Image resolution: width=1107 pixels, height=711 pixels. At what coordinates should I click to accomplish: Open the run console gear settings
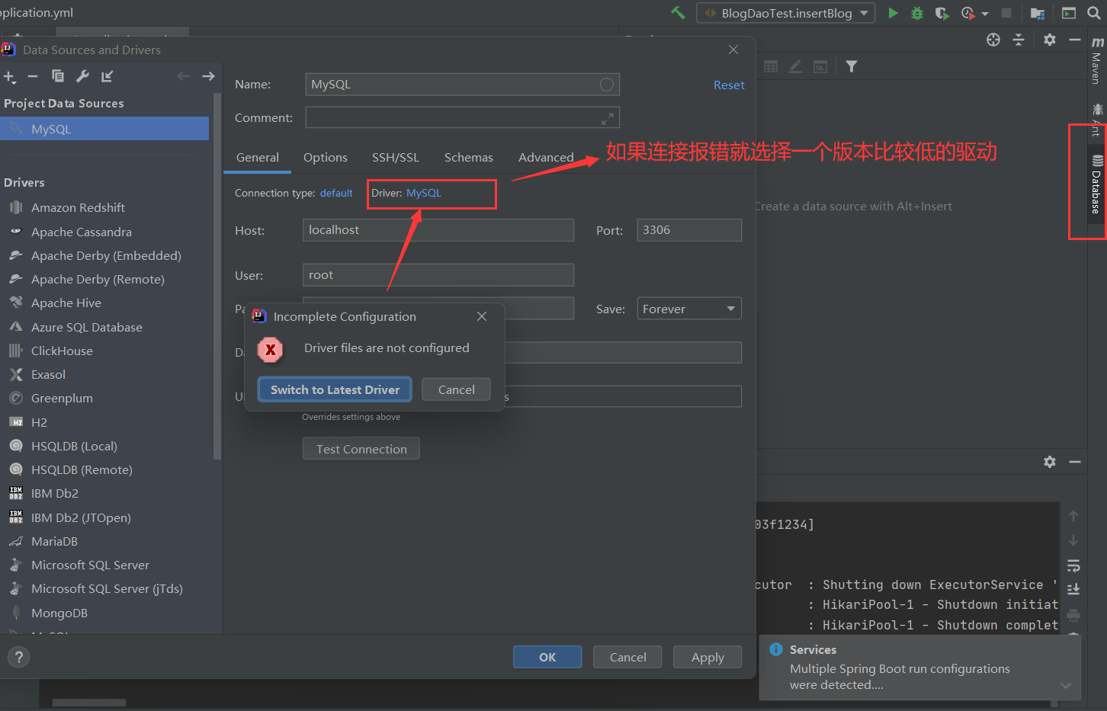click(x=1050, y=462)
